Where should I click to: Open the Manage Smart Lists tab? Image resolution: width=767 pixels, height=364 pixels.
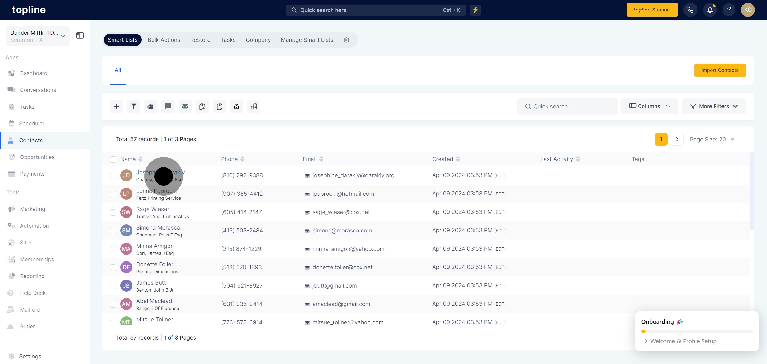point(307,40)
